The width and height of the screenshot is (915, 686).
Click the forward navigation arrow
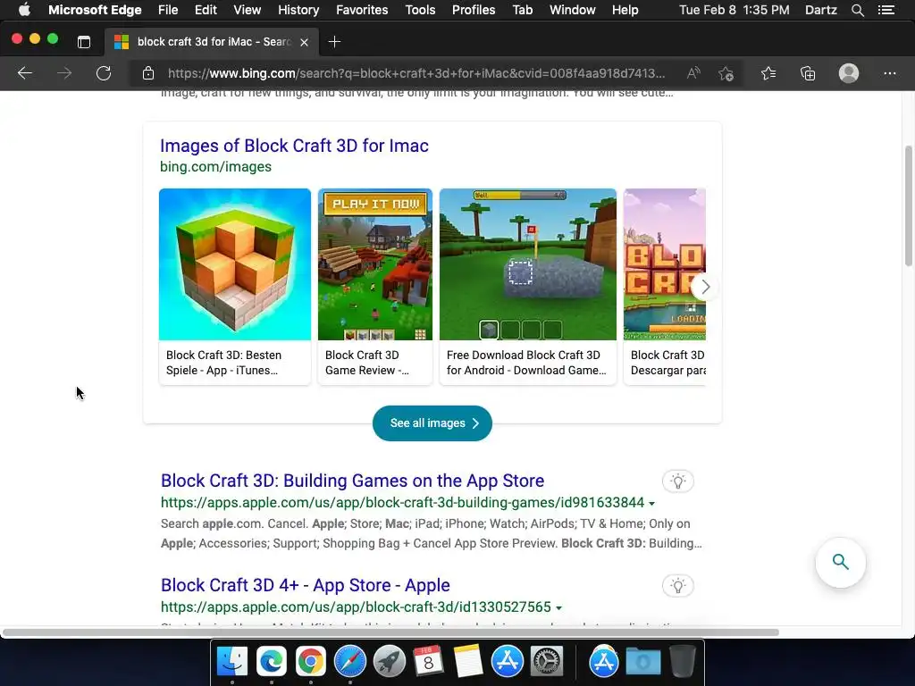(64, 73)
